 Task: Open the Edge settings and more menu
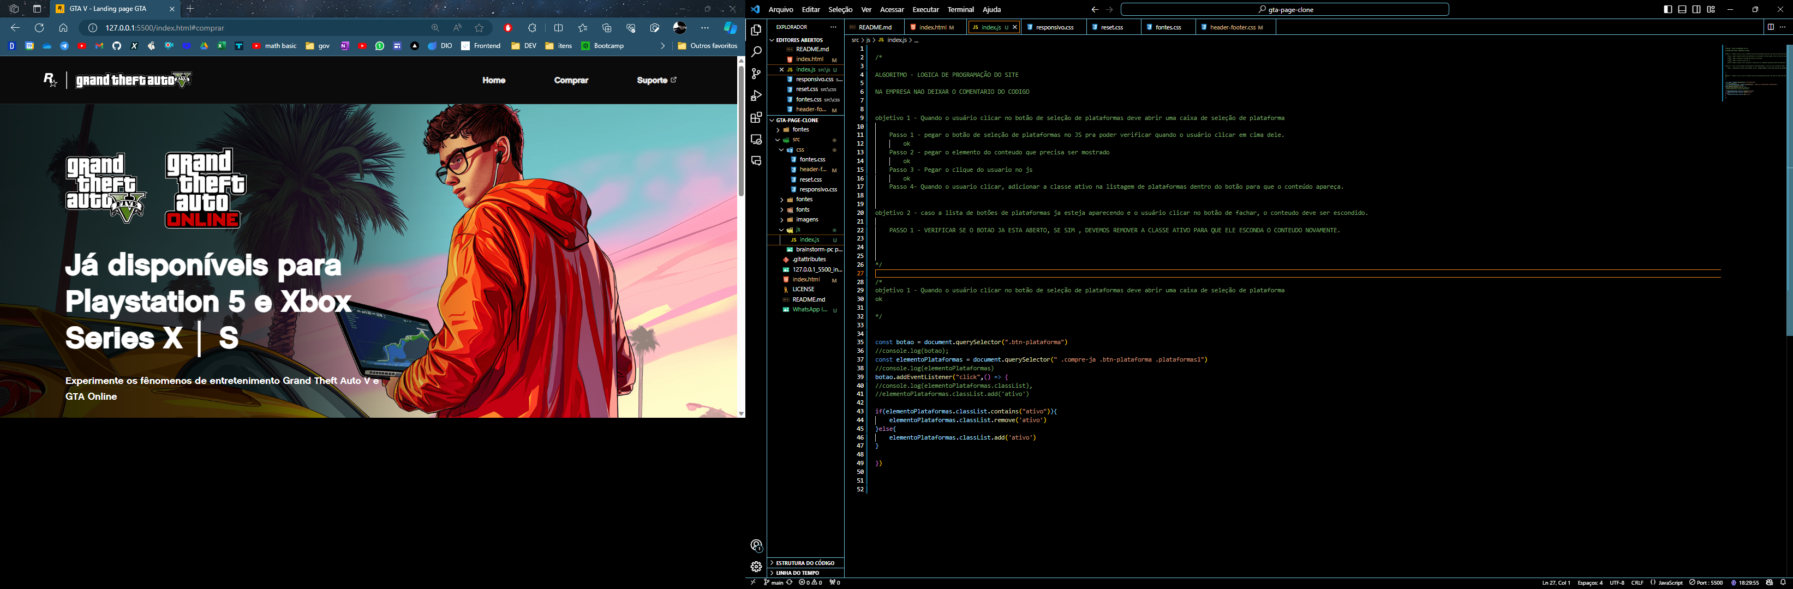pyautogui.click(x=705, y=28)
